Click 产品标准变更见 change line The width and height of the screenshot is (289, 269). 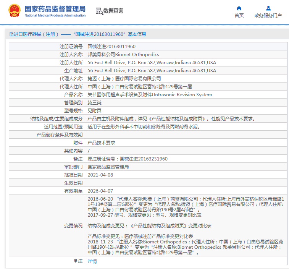(x=140, y=237)
